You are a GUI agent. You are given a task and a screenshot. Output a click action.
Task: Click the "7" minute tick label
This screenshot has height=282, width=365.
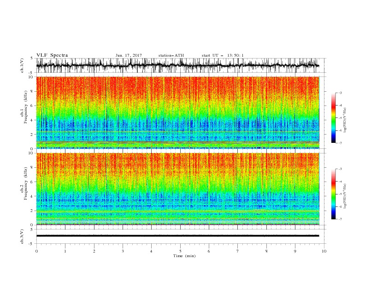click(238, 251)
